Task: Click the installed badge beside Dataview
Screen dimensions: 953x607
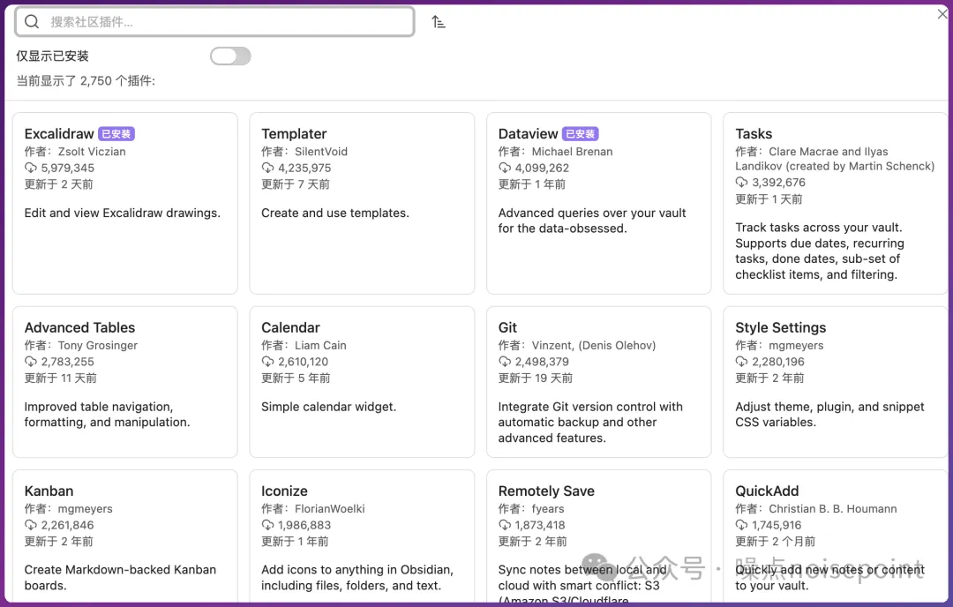Action: (x=581, y=134)
